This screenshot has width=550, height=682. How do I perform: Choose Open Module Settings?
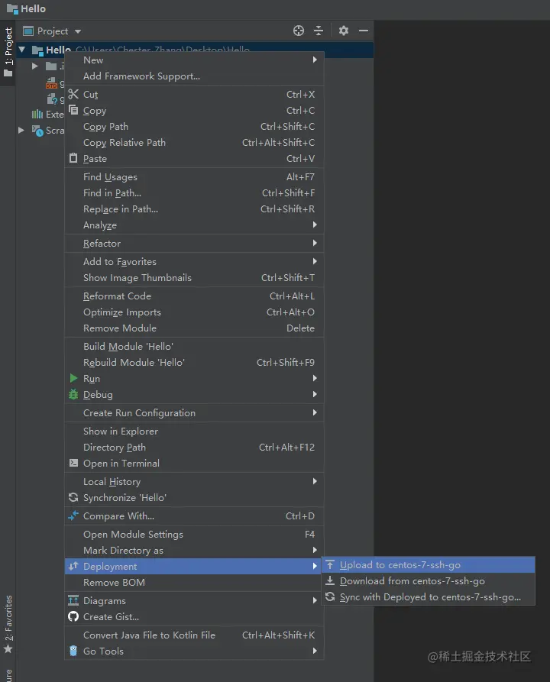coord(194,534)
